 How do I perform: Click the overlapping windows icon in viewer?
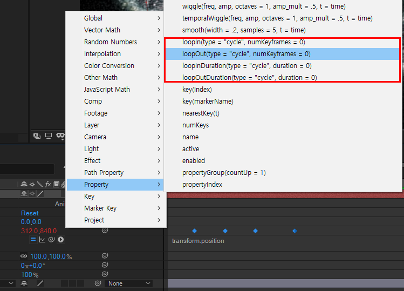[37, 136]
